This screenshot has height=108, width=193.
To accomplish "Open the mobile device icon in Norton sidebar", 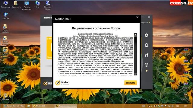I will point(147,45).
